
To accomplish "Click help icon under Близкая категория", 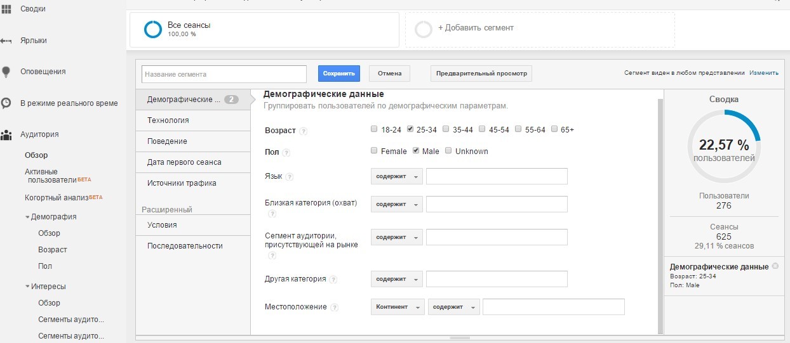I will [x=272, y=214].
